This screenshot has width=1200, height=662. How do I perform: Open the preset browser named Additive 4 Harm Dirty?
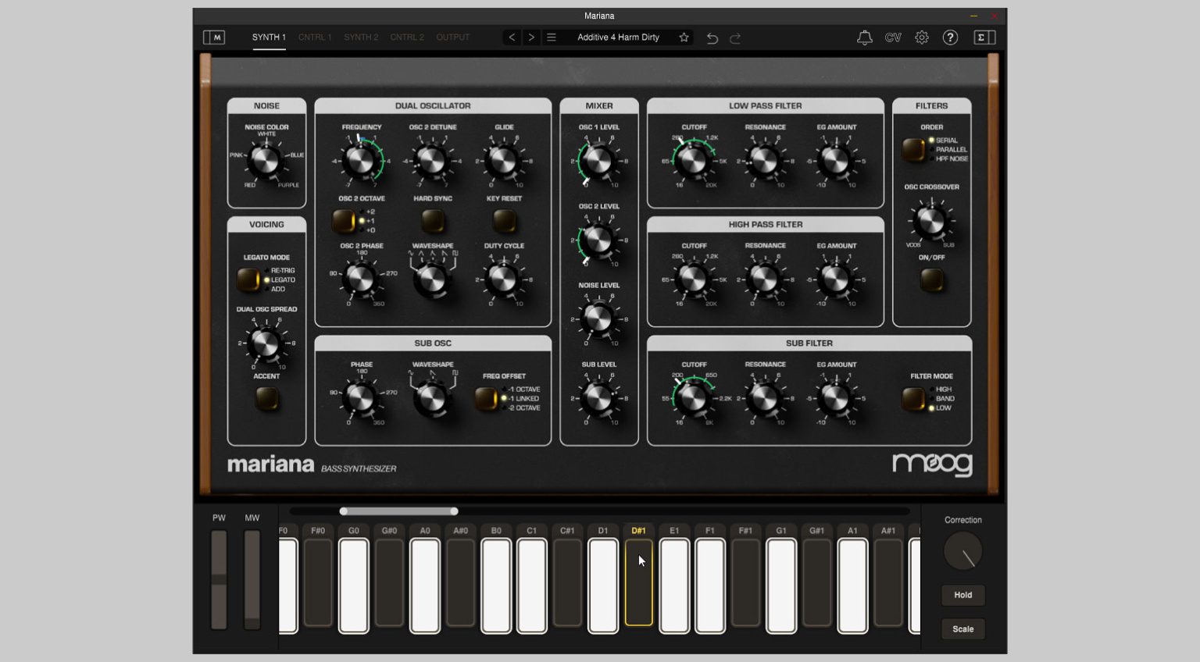[x=617, y=37]
